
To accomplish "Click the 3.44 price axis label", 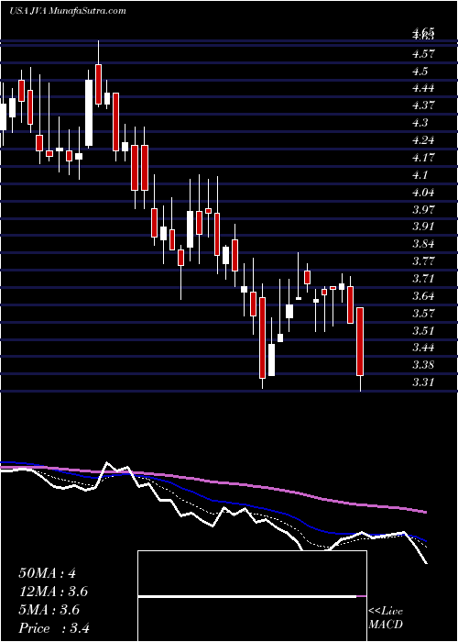I will [423, 348].
